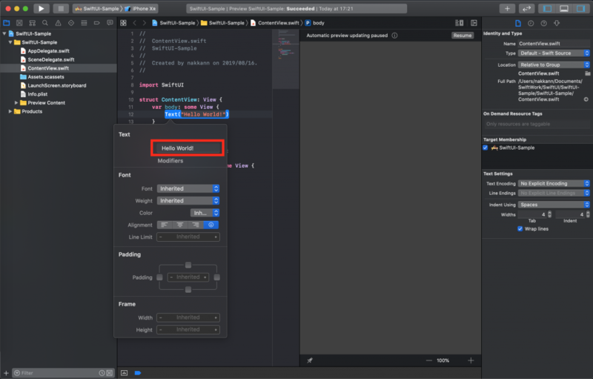Viewport: 593px width, 379px height.
Task: Open the Issue navigator
Action: coord(59,23)
